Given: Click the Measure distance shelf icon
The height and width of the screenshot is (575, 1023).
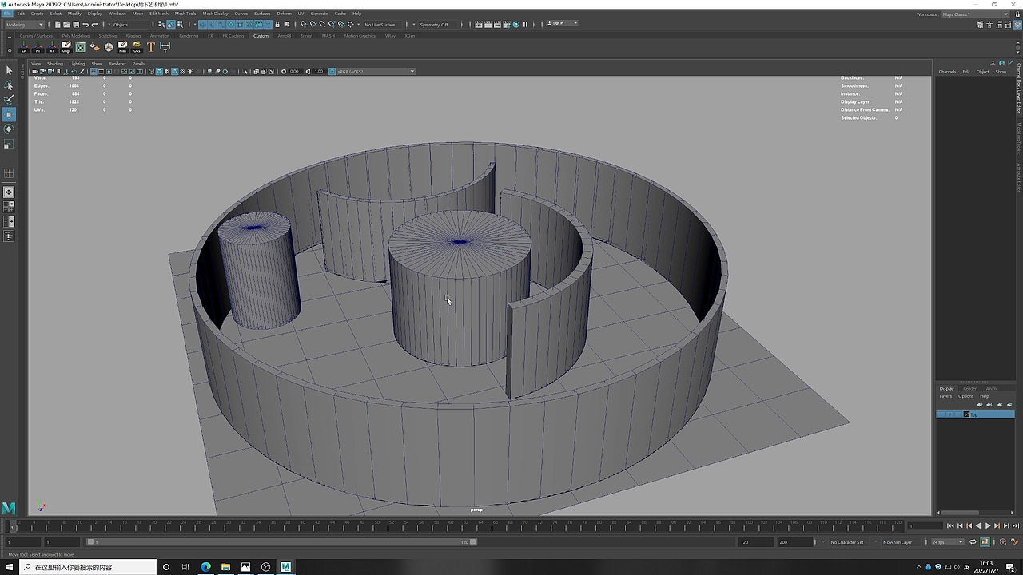Looking at the screenshot, I should tap(165, 47).
